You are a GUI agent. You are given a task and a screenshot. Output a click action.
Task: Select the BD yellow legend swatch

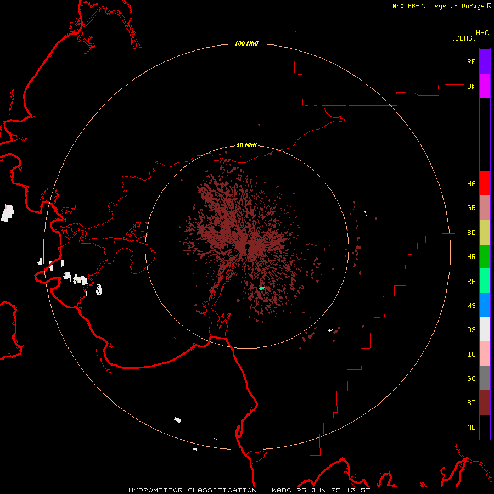[x=485, y=233]
